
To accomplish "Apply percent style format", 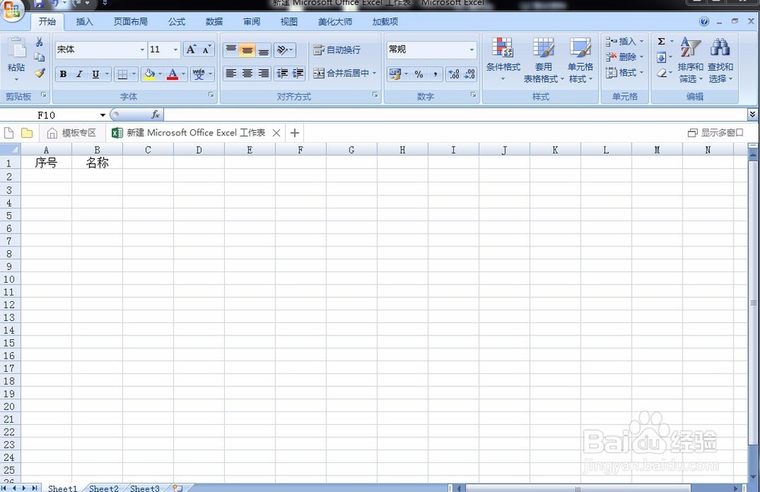I will pyautogui.click(x=419, y=75).
